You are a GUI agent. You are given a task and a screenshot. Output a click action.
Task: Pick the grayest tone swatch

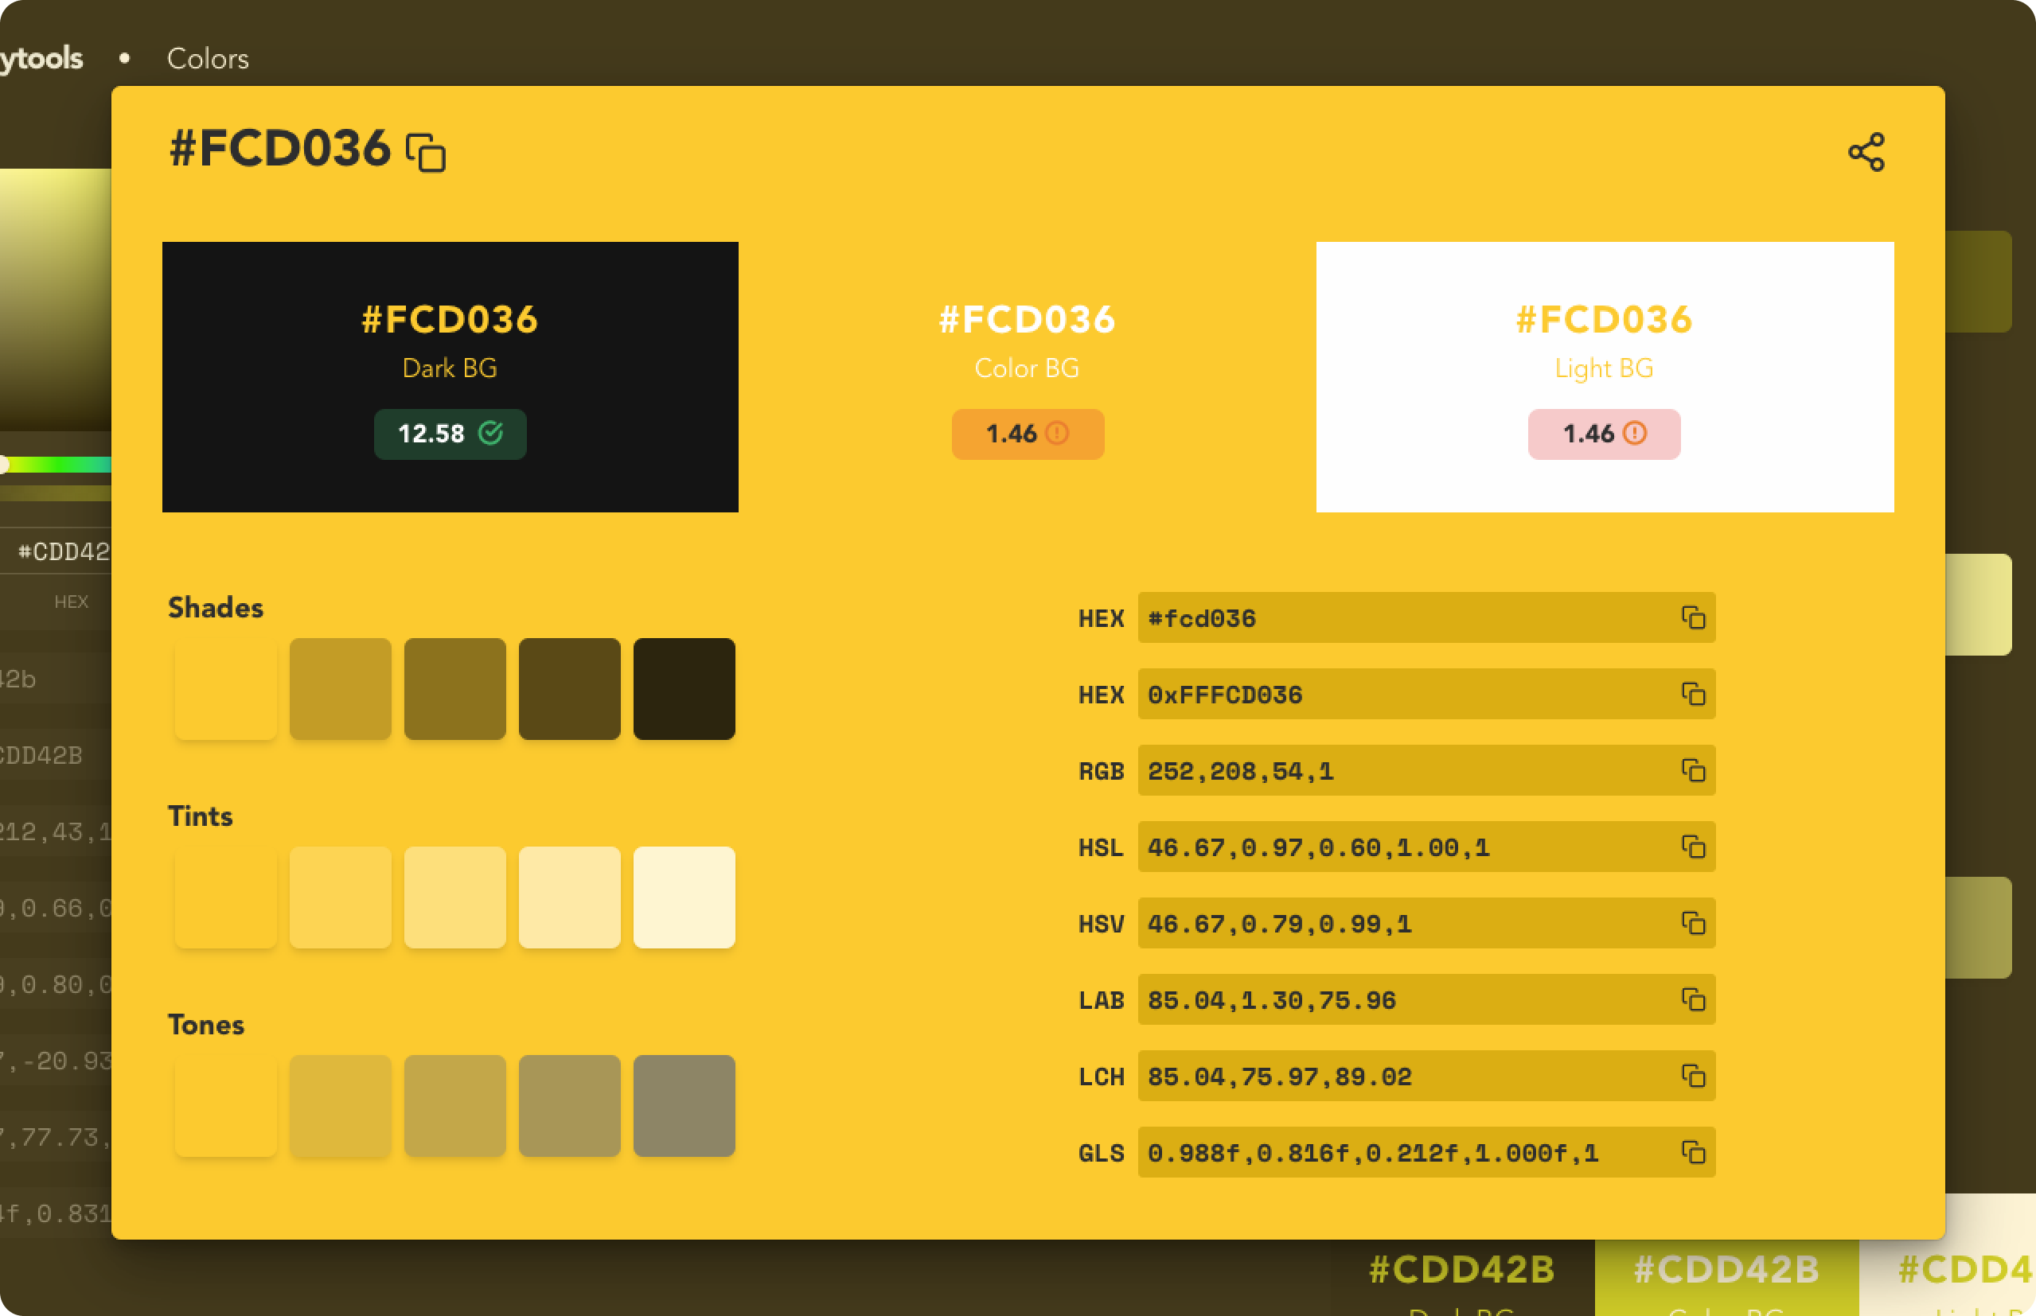click(x=684, y=1106)
